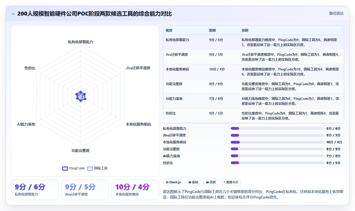Click the radar axis label 功能完整度
Viewport: 355px width, 211px height.
point(80,151)
